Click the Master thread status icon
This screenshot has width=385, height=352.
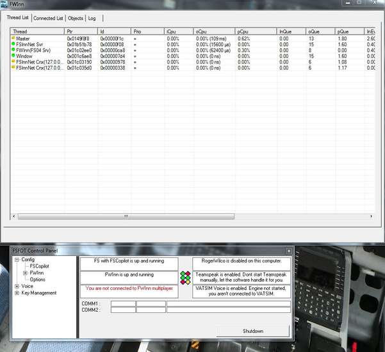pos(13,38)
